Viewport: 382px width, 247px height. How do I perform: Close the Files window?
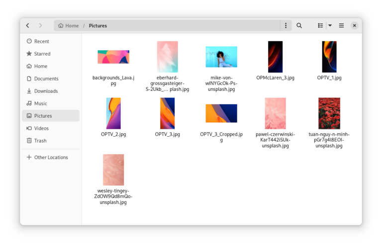coord(355,25)
